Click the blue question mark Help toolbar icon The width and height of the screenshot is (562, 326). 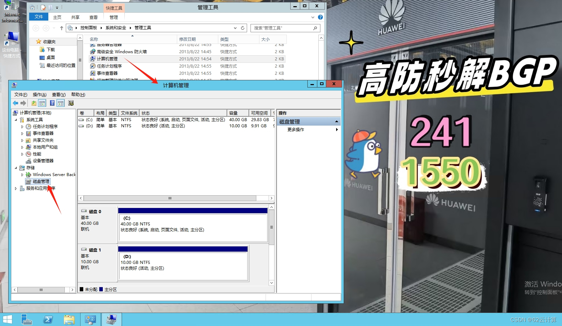click(52, 103)
